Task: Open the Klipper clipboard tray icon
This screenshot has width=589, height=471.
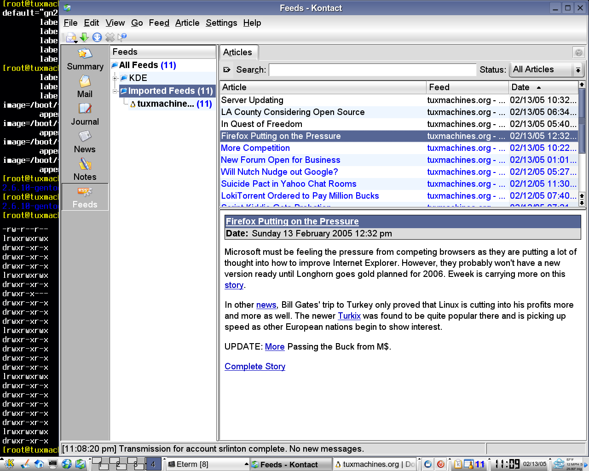Action: click(458, 464)
